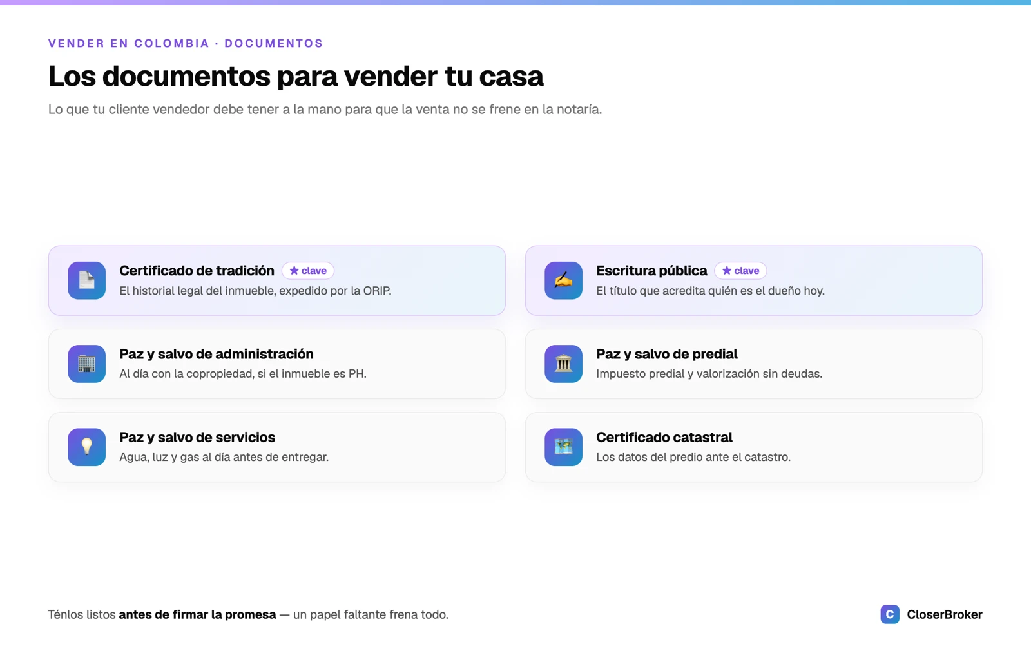Select the Paz y salvo de administración title
Image resolution: width=1031 pixels, height=653 pixels.
point(217,354)
